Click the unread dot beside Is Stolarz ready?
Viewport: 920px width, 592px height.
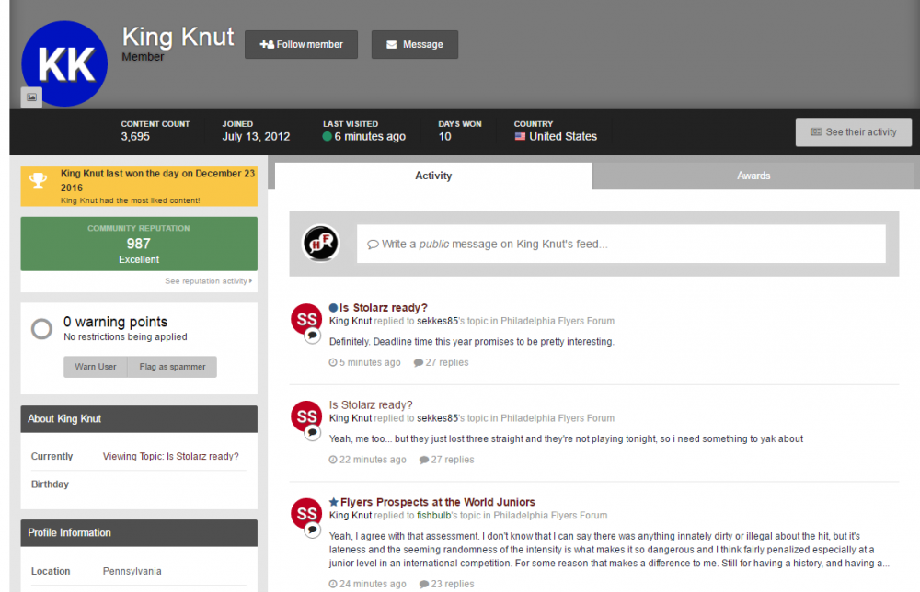click(334, 308)
